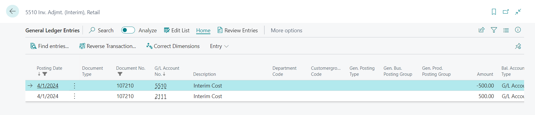This screenshot has width=535, height=115.
Task: Sort by Posting Date column header
Action: 50,68
